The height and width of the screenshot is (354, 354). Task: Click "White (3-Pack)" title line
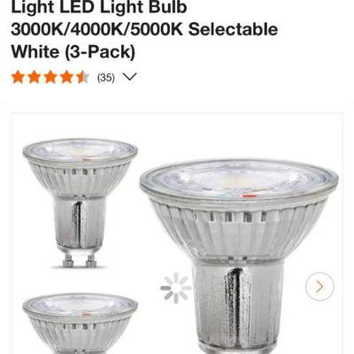coord(73,52)
